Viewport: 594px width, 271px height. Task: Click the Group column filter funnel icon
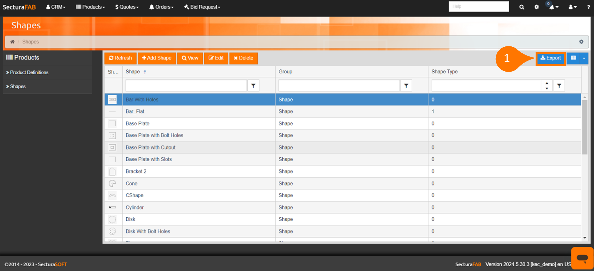click(406, 86)
